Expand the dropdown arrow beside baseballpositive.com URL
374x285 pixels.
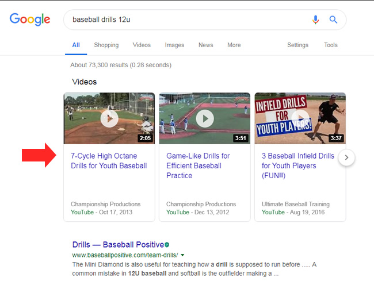182,255
